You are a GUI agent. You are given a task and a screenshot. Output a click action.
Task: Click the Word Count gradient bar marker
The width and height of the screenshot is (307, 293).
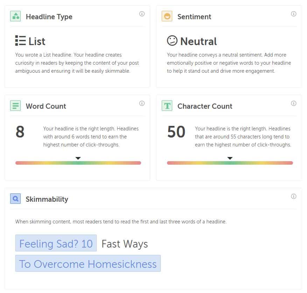tap(78, 158)
